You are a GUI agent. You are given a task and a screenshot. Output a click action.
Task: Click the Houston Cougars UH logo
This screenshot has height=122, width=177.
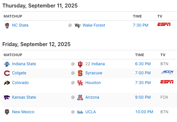[80, 83]
